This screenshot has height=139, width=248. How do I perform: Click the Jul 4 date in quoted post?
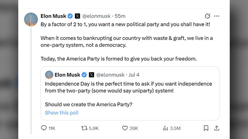pos(134,75)
